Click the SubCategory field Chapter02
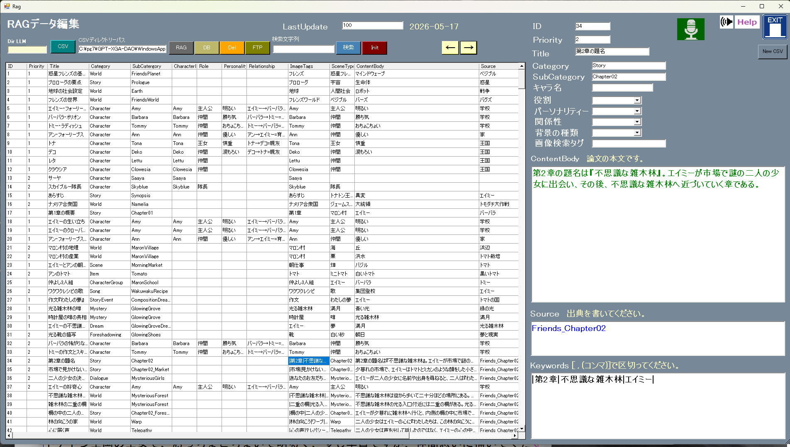Image resolution: width=790 pixels, height=447 pixels. tap(629, 77)
